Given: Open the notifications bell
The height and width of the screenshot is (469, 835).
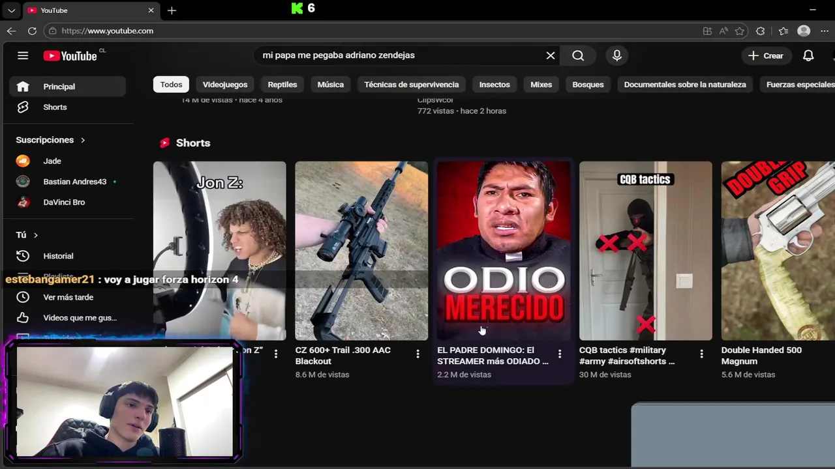Looking at the screenshot, I should [x=808, y=55].
